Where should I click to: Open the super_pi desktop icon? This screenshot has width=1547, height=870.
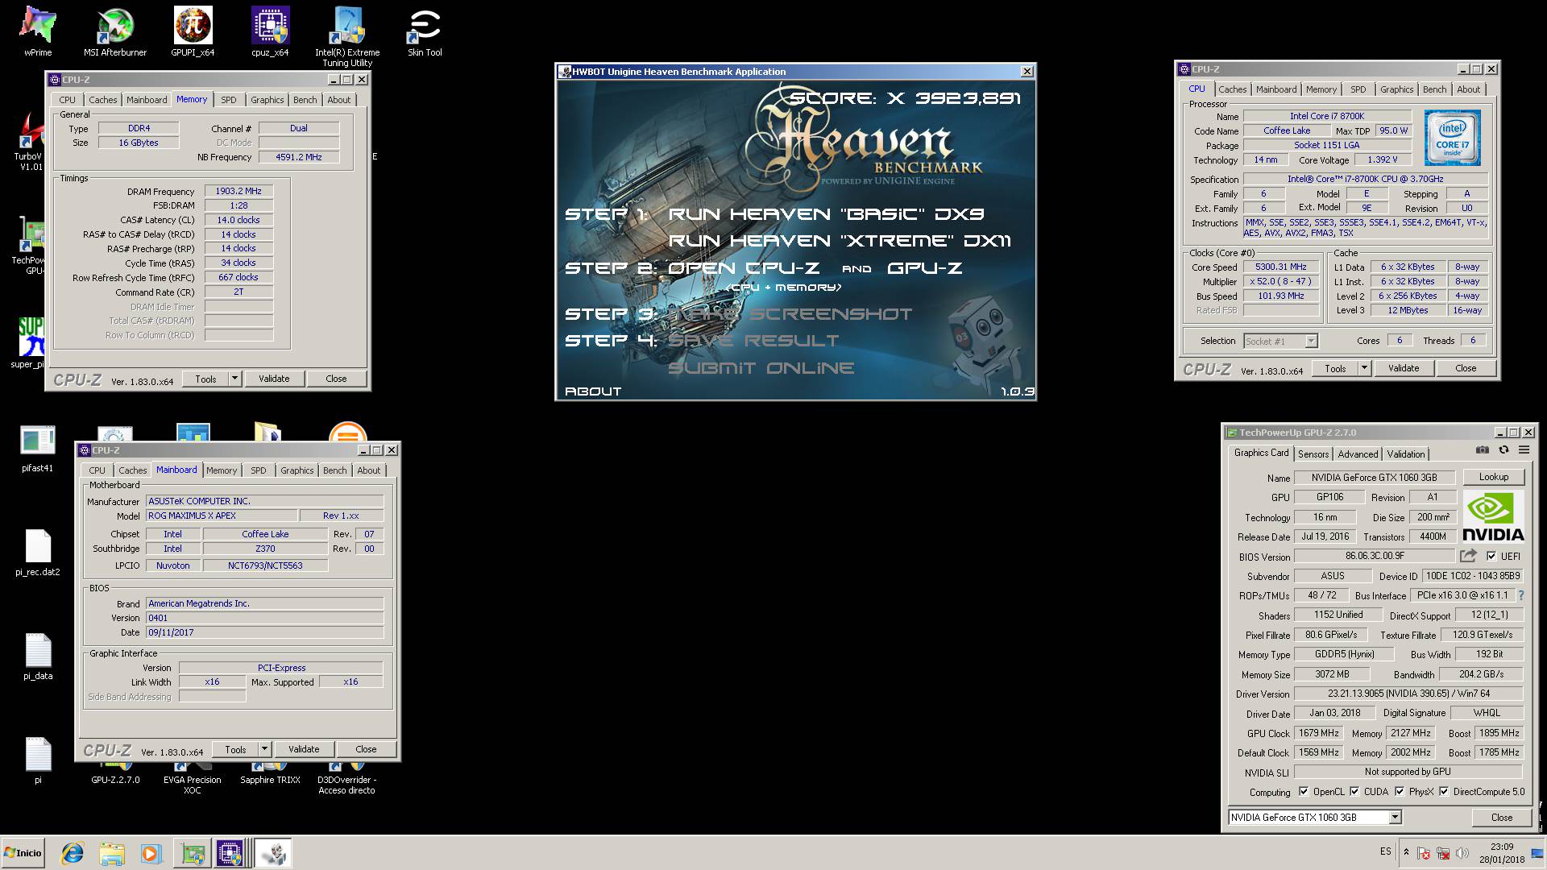(x=32, y=342)
